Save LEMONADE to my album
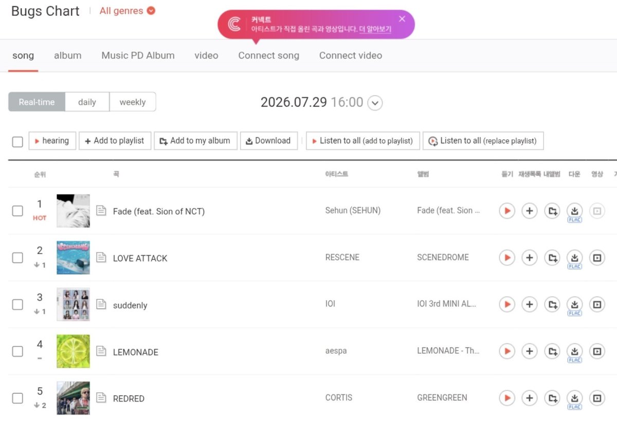The width and height of the screenshot is (617, 421). pyautogui.click(x=552, y=351)
